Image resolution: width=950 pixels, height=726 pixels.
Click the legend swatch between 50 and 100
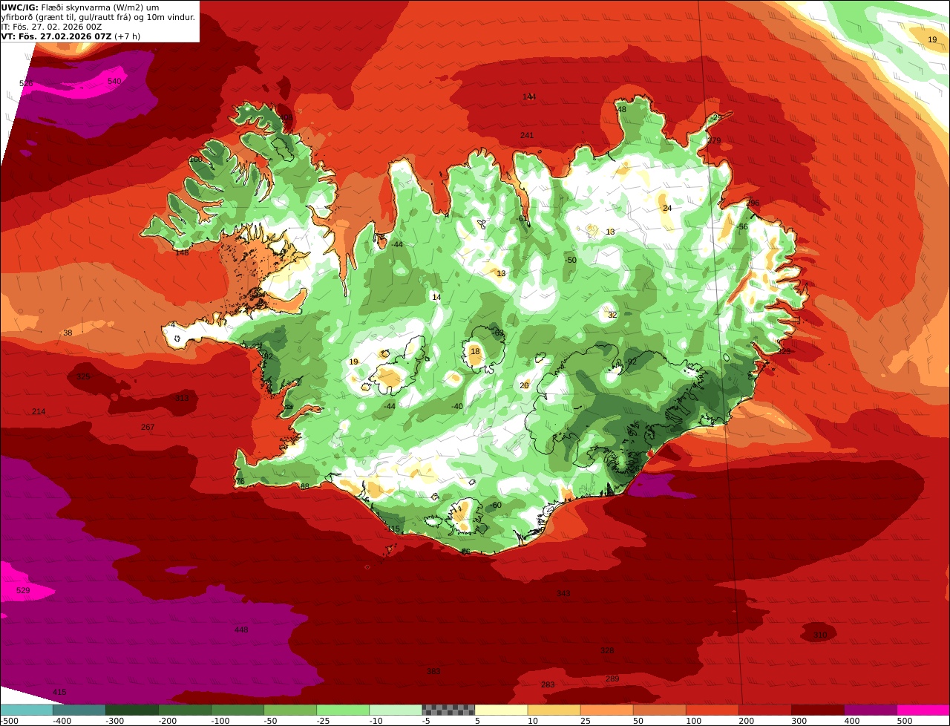[x=659, y=710]
